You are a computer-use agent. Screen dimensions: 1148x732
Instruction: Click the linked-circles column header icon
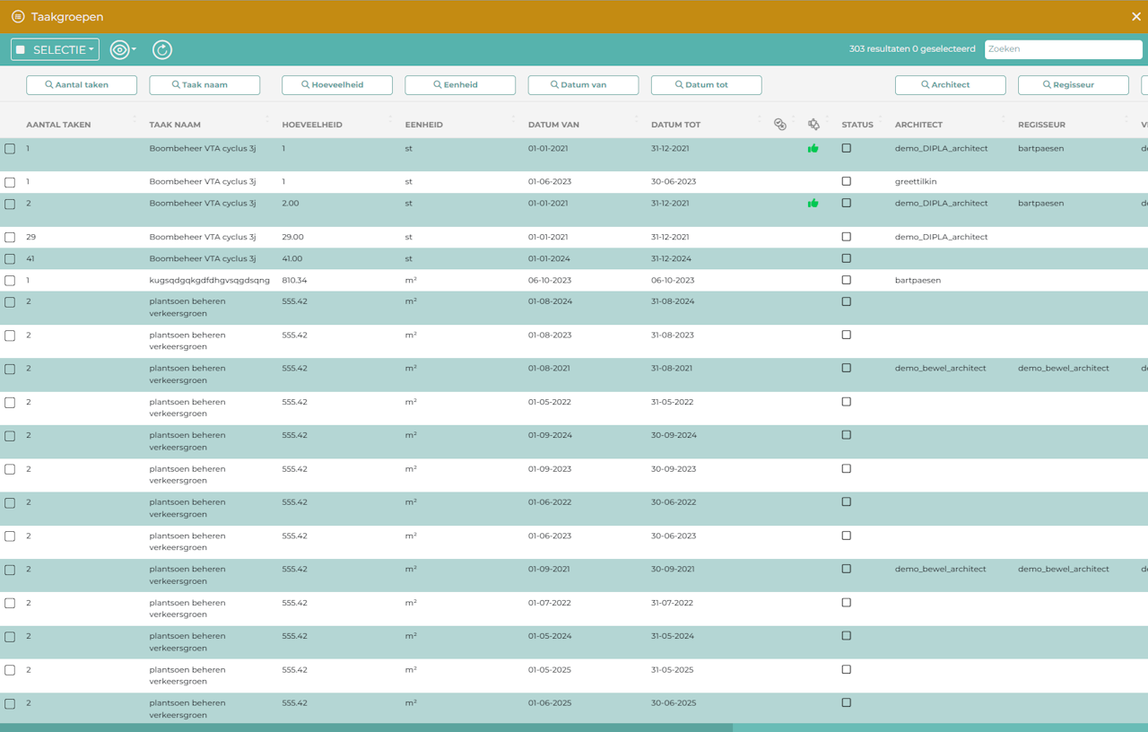click(780, 125)
